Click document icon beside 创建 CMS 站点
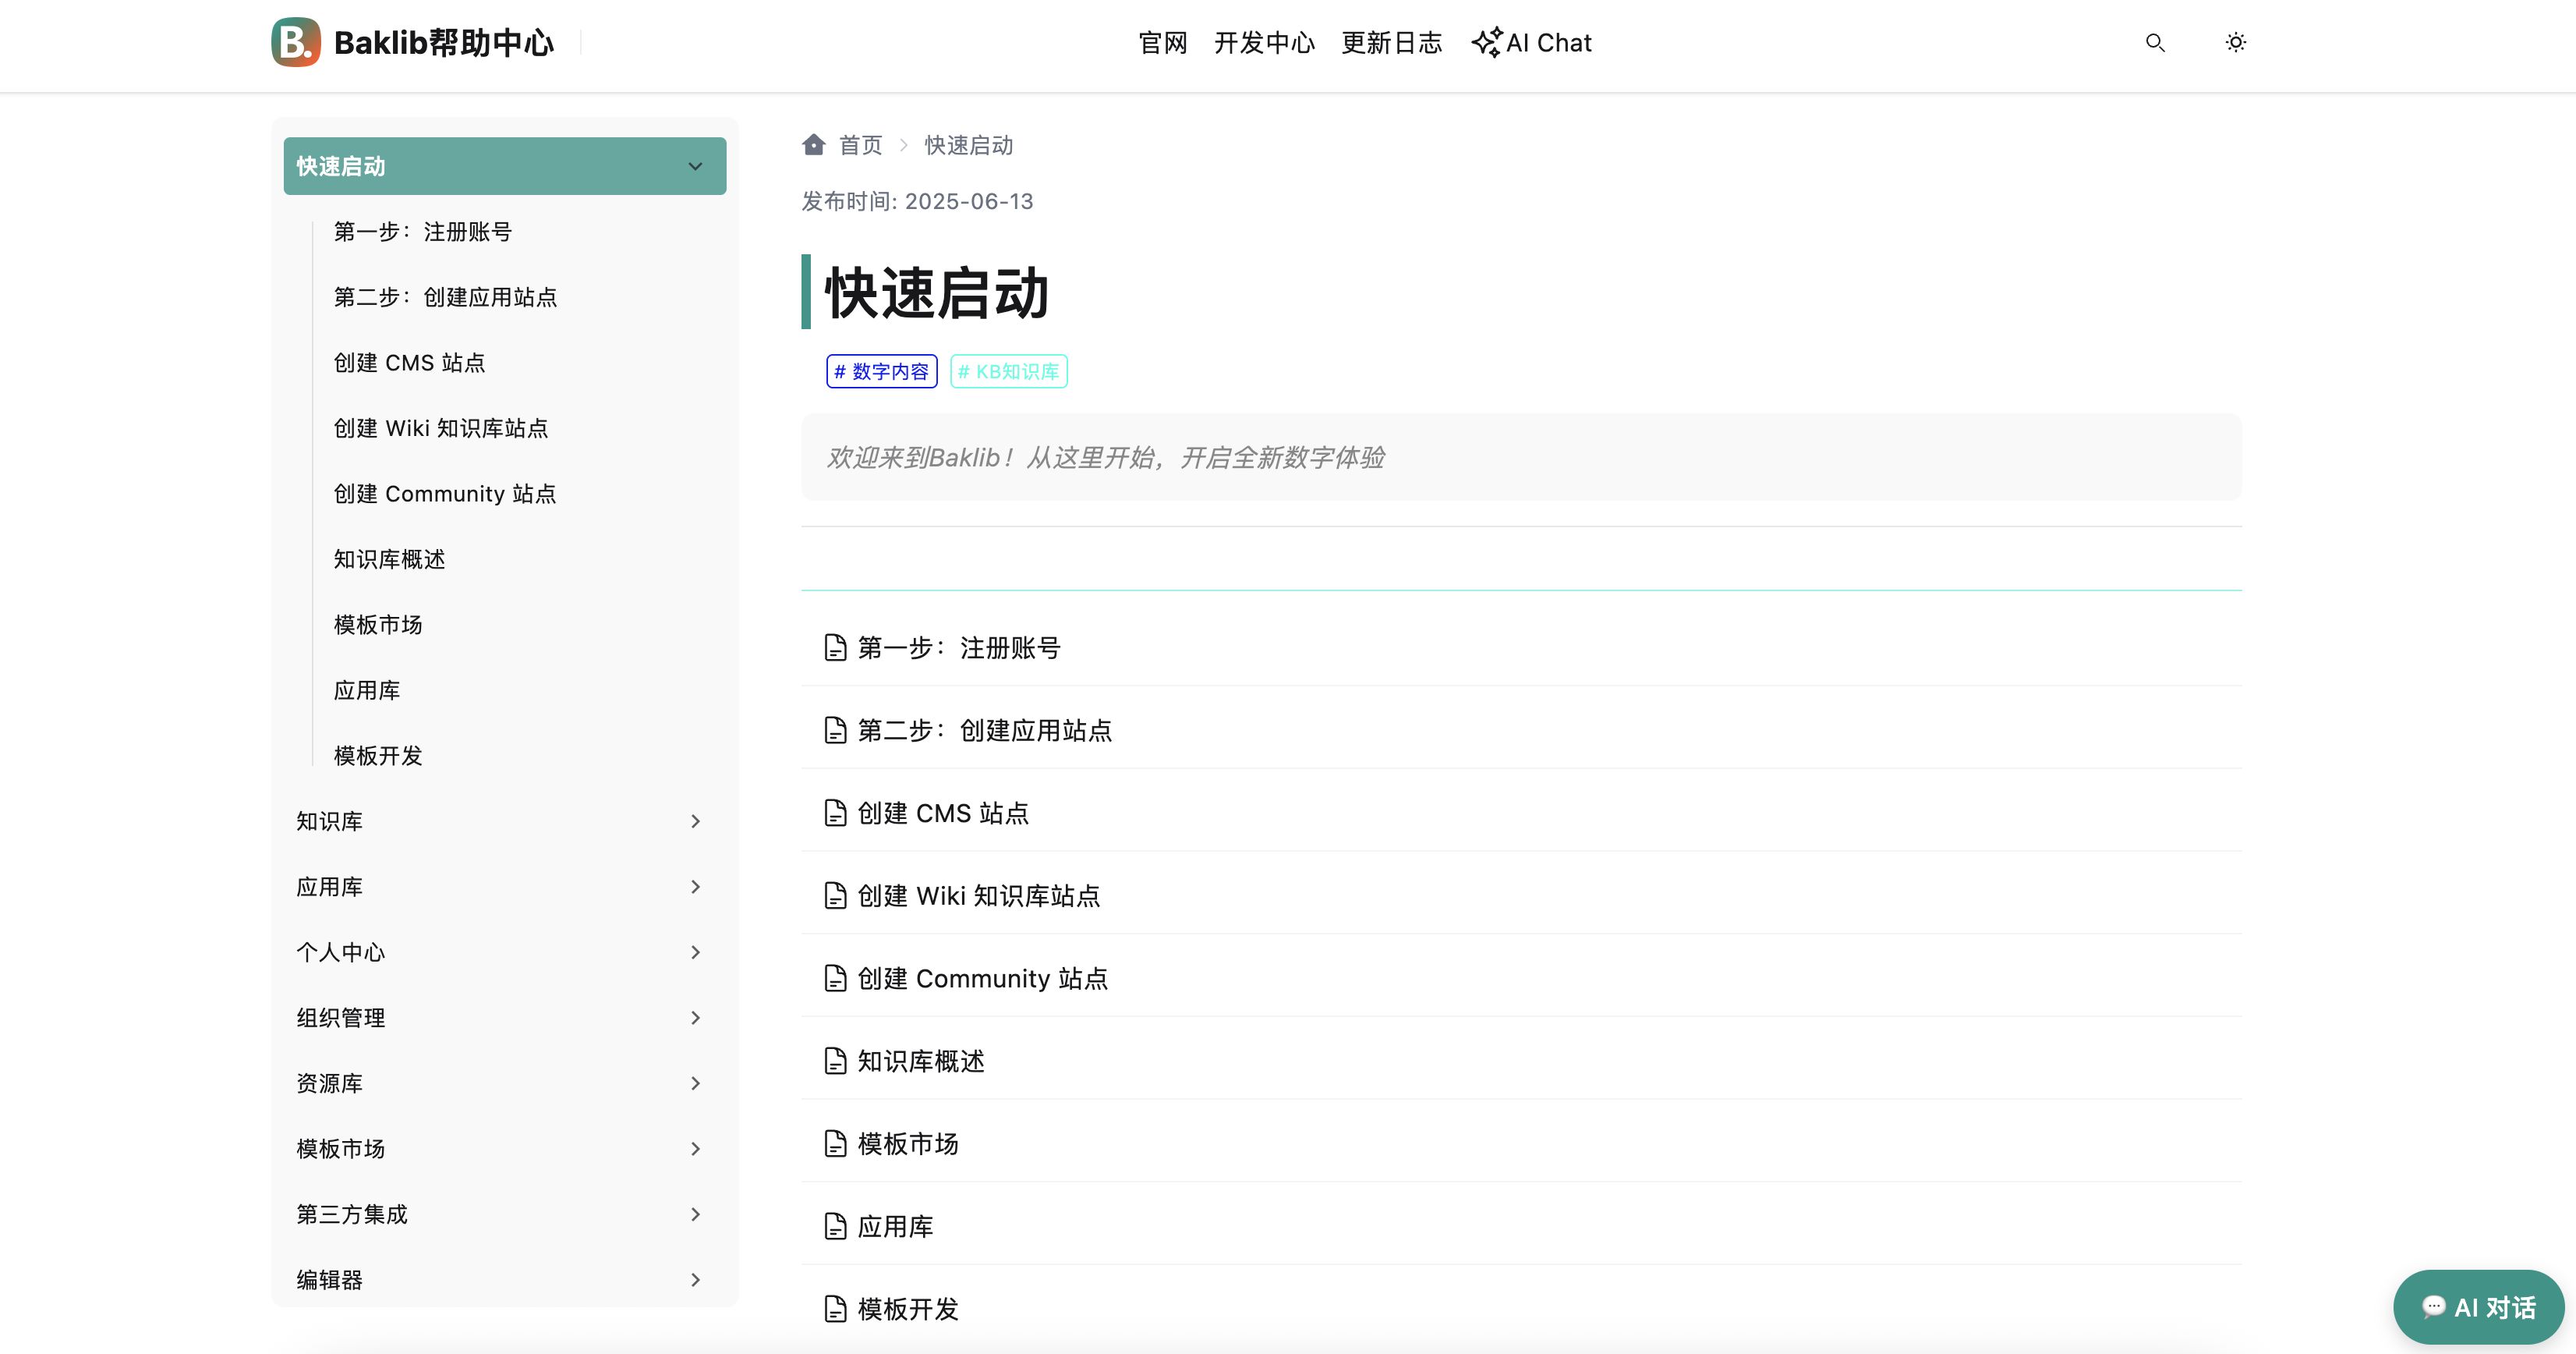This screenshot has width=2576, height=1354. pyautogui.click(x=835, y=813)
